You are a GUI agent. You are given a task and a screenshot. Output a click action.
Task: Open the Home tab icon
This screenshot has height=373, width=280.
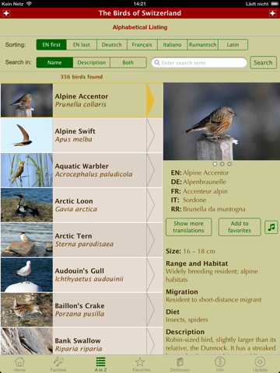click(x=19, y=361)
